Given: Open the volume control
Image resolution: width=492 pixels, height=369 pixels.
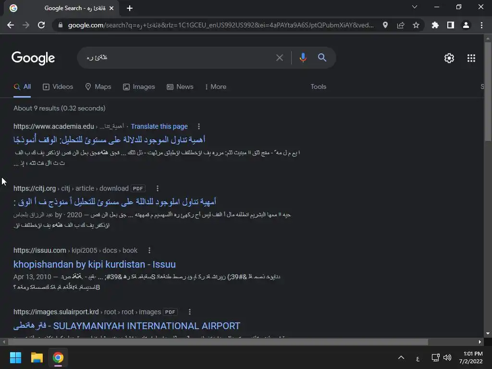Looking at the screenshot, I should 447,357.
